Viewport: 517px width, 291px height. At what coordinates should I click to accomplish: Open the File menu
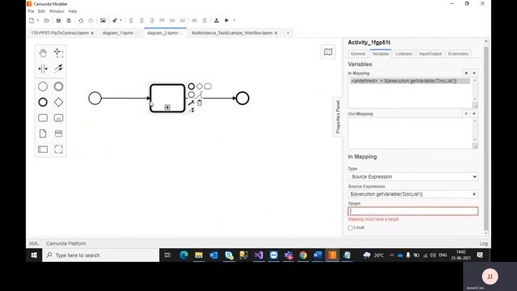tap(31, 11)
